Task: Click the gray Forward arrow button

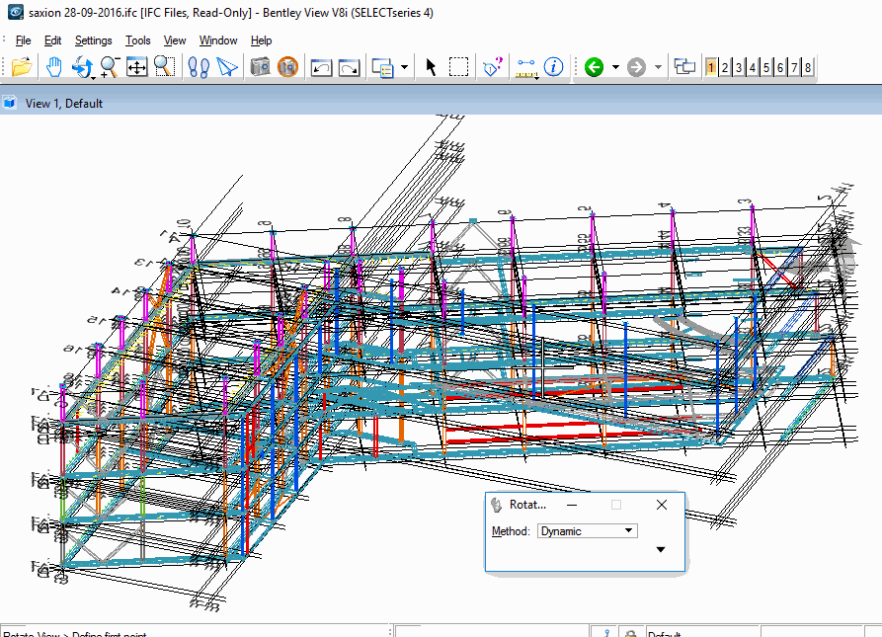Action: point(636,67)
